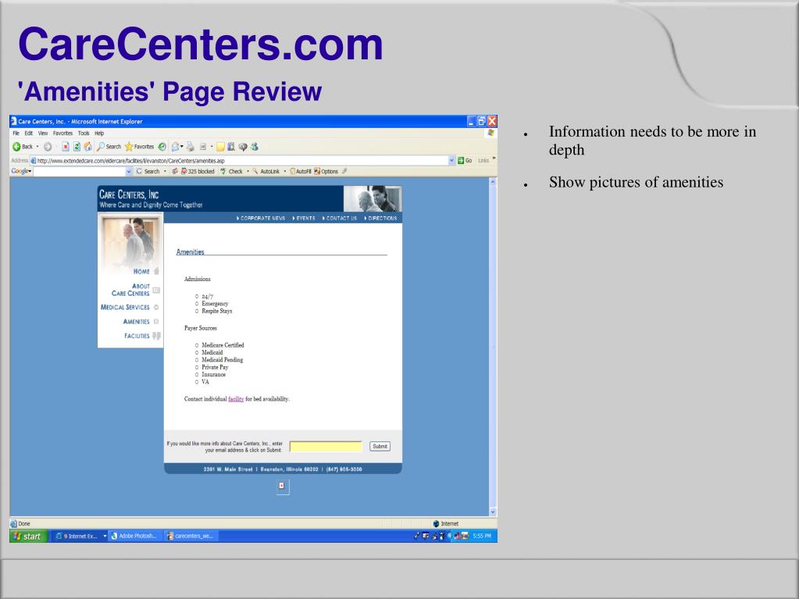Image resolution: width=799 pixels, height=599 pixels.
Task: Click the Back button in Internet Explorer
Action: tap(23, 147)
